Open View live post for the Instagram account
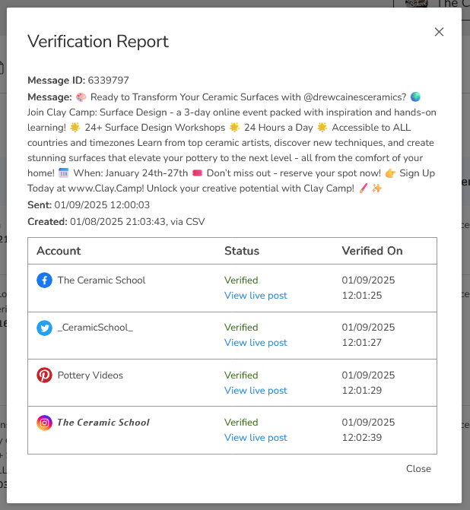 [256, 438]
